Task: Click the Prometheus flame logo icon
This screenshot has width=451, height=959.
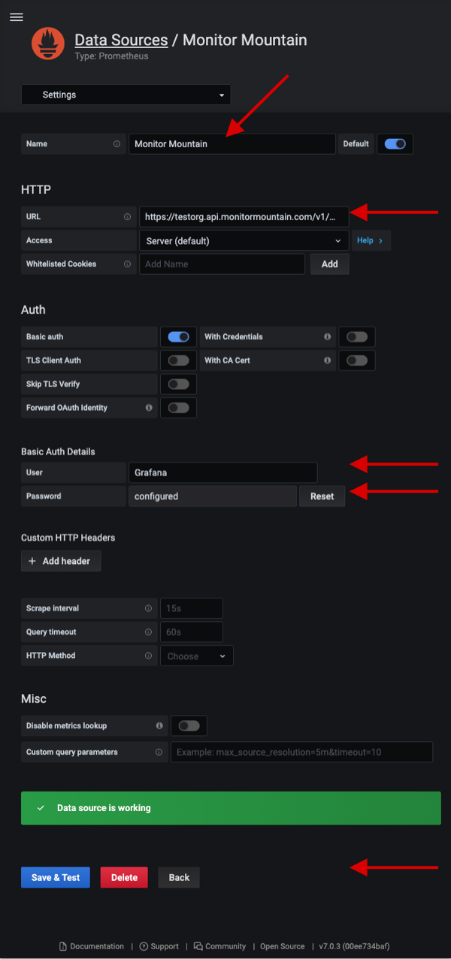Action: point(48,44)
